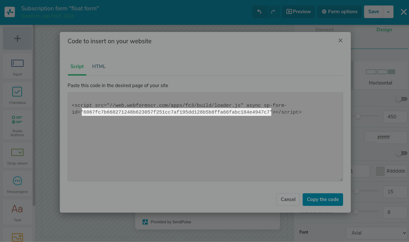Click the redo arrow icon

pyautogui.click(x=273, y=12)
